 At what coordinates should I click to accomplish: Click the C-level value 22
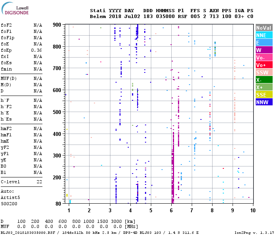pyautogui.click(x=39, y=182)
